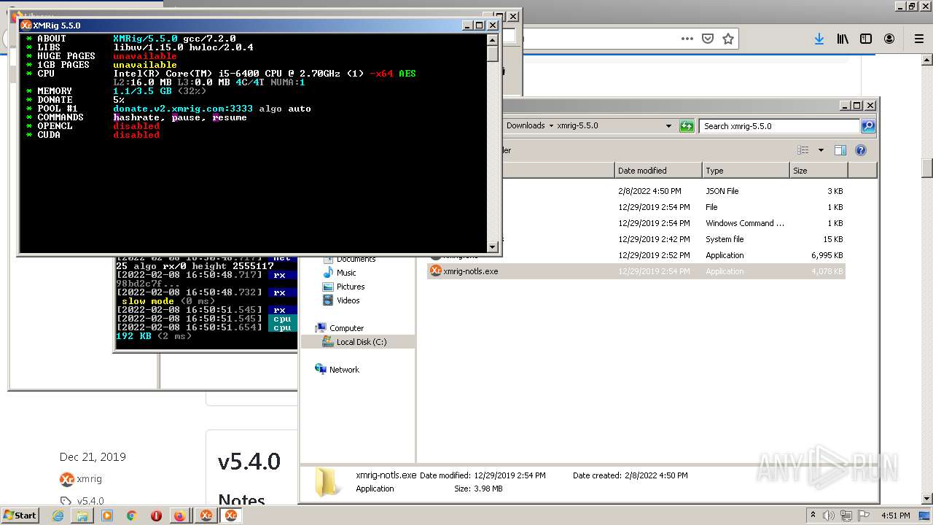The height and width of the screenshot is (525, 933).
Task: Open Documents library in navigation pane
Action: [356, 259]
